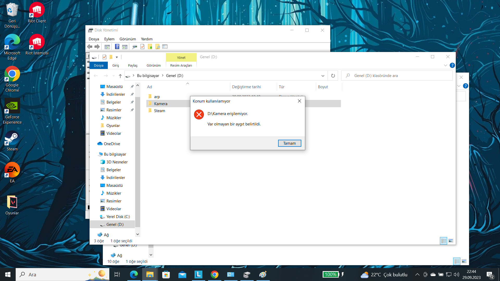The image size is (500, 281).
Task: Click the folder search icon in Disk Yönetimi toolbar
Action: pos(158,47)
